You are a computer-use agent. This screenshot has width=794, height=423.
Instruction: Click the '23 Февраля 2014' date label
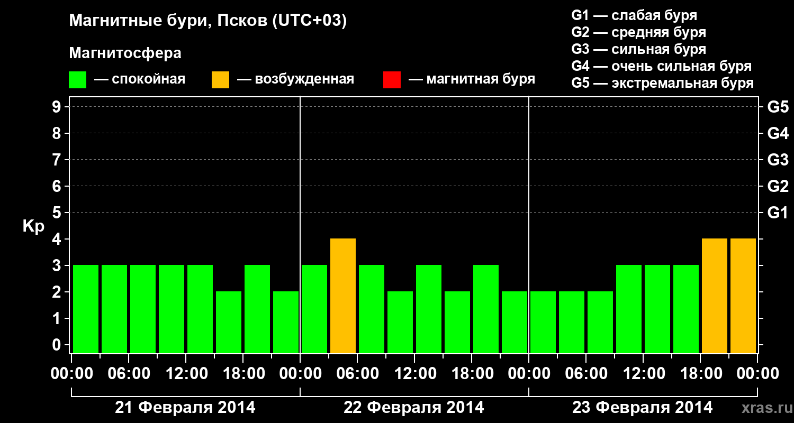(643, 408)
